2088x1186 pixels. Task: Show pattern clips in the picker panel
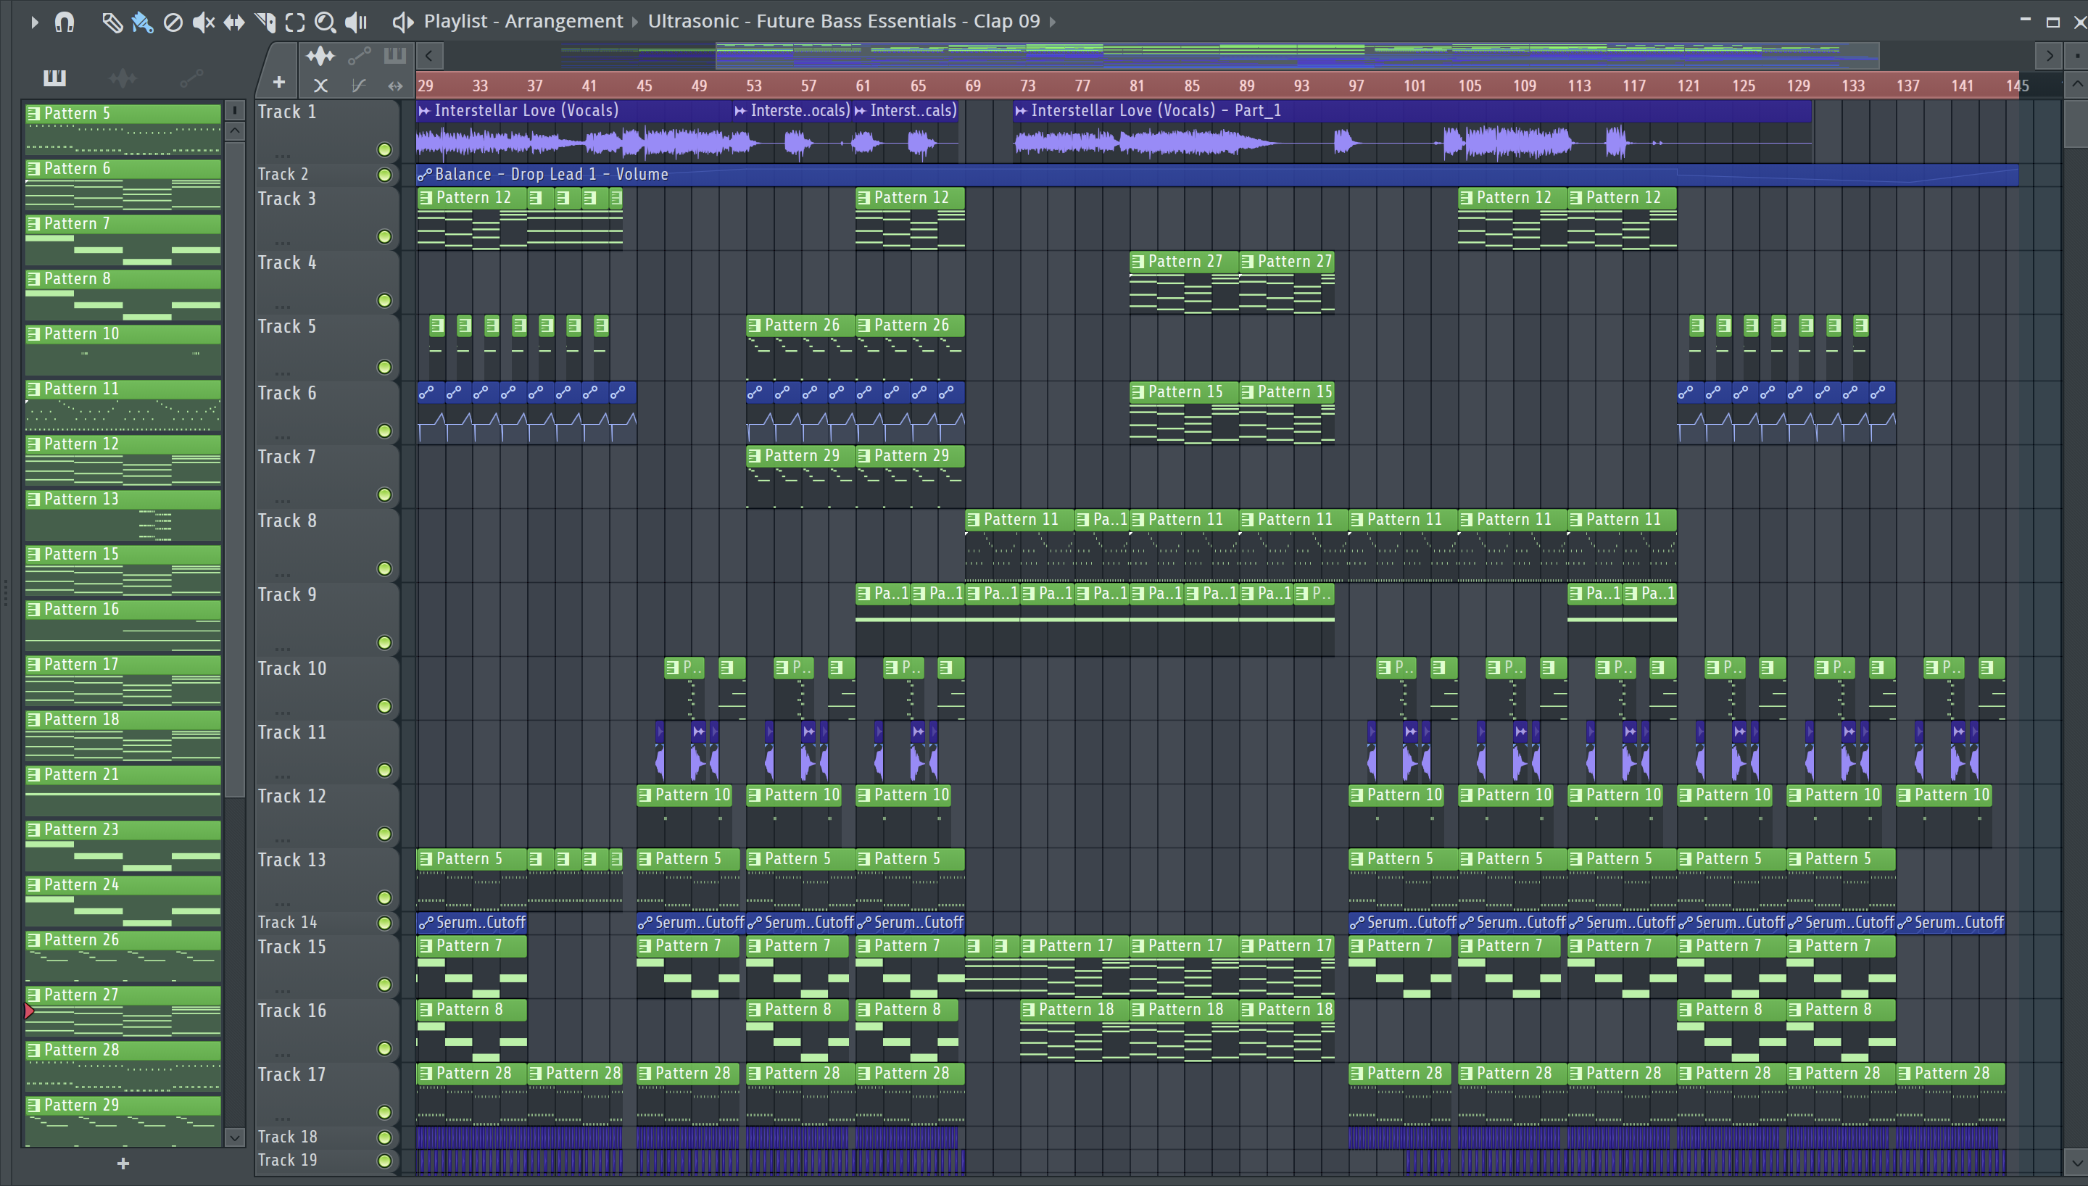[54, 78]
